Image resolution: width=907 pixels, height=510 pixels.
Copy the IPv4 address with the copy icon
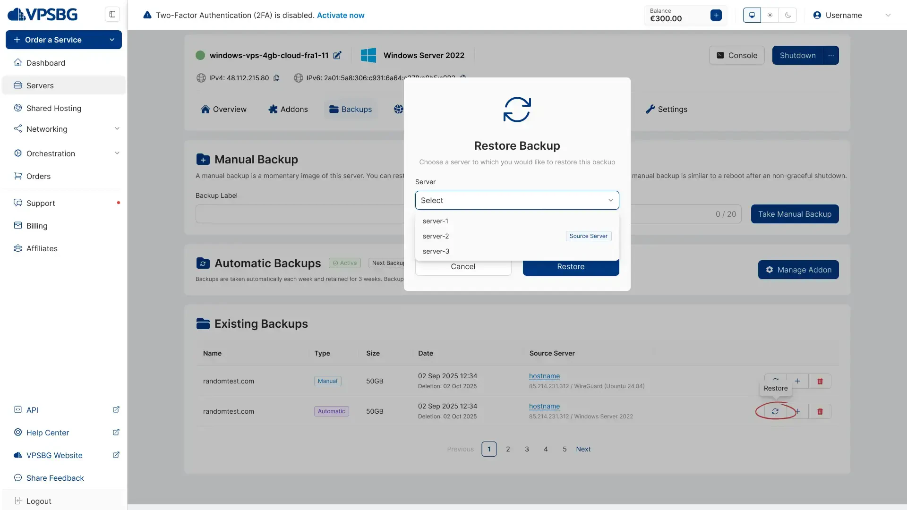click(276, 78)
